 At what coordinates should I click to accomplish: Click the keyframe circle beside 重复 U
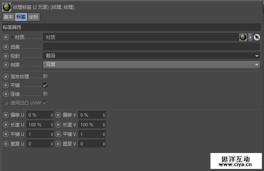[x=6, y=144]
